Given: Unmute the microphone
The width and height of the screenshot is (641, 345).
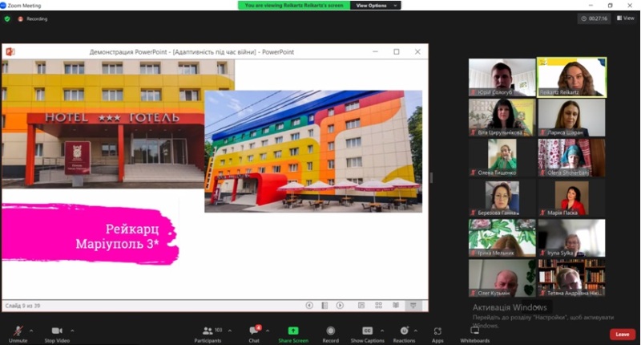Looking at the screenshot, I should pos(18,334).
